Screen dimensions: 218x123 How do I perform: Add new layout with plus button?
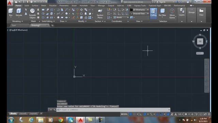point(41,113)
